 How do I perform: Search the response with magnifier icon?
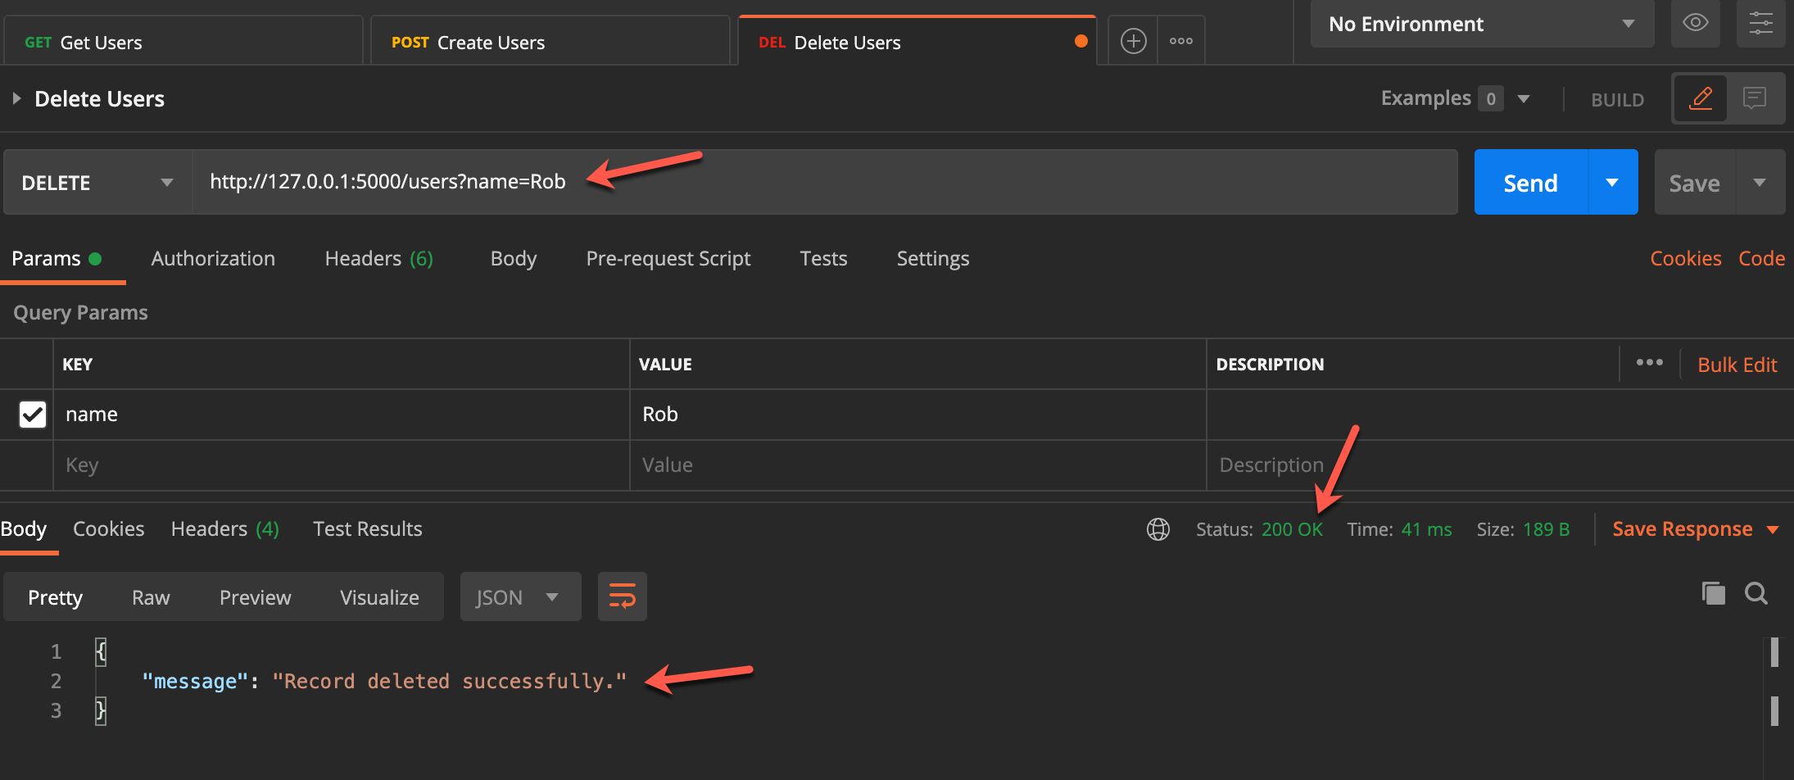pyautogui.click(x=1757, y=593)
